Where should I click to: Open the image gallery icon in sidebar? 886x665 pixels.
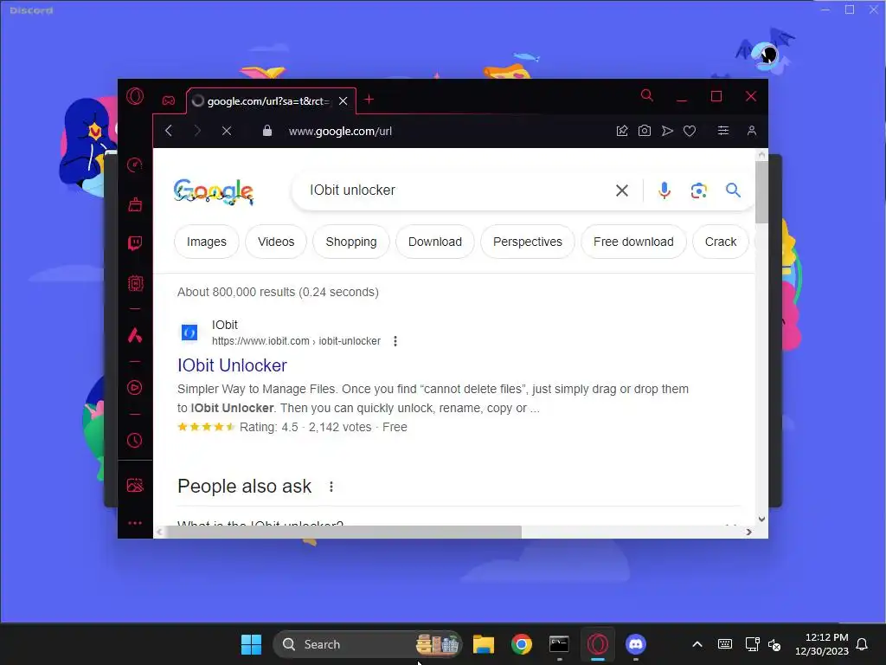135,485
